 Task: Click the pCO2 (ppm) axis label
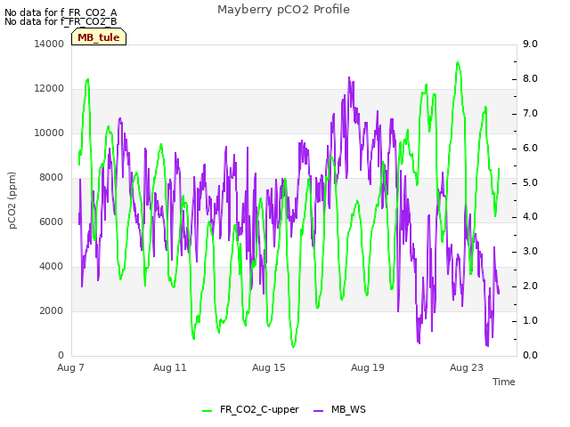(x=12, y=200)
